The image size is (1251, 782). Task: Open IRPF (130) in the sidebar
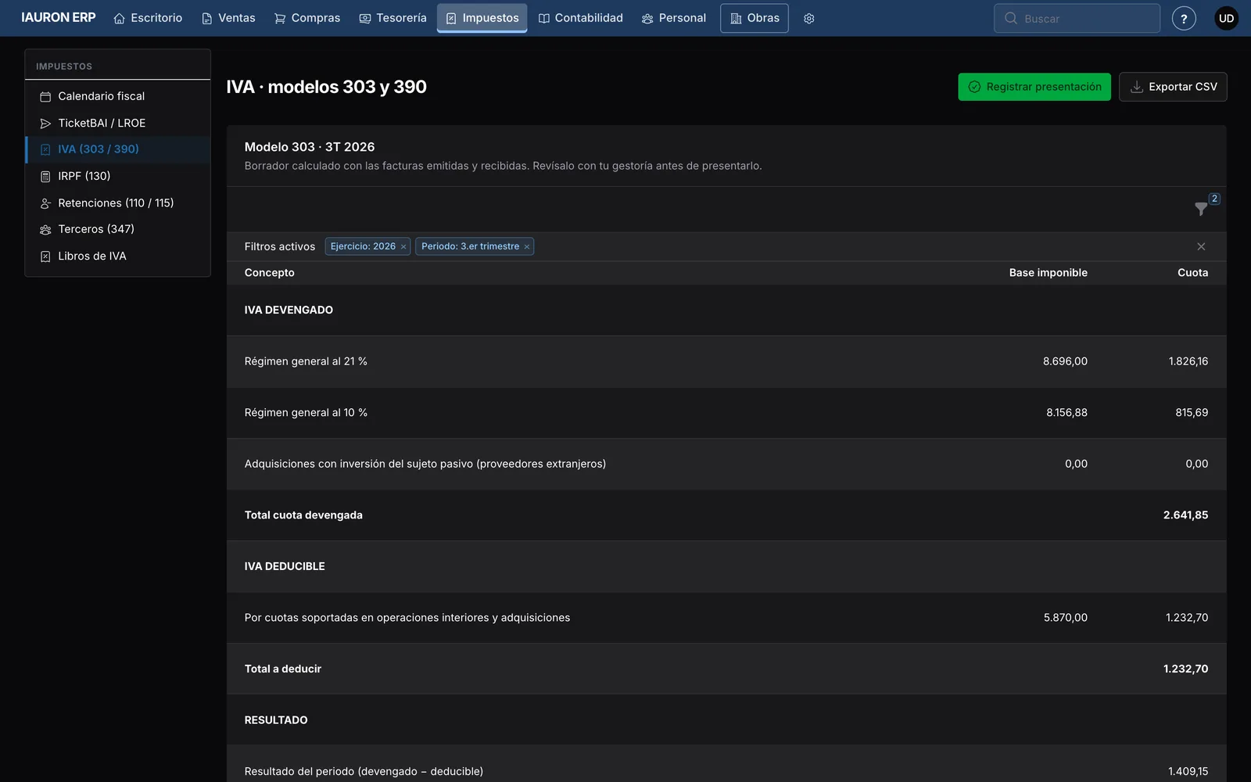point(118,176)
